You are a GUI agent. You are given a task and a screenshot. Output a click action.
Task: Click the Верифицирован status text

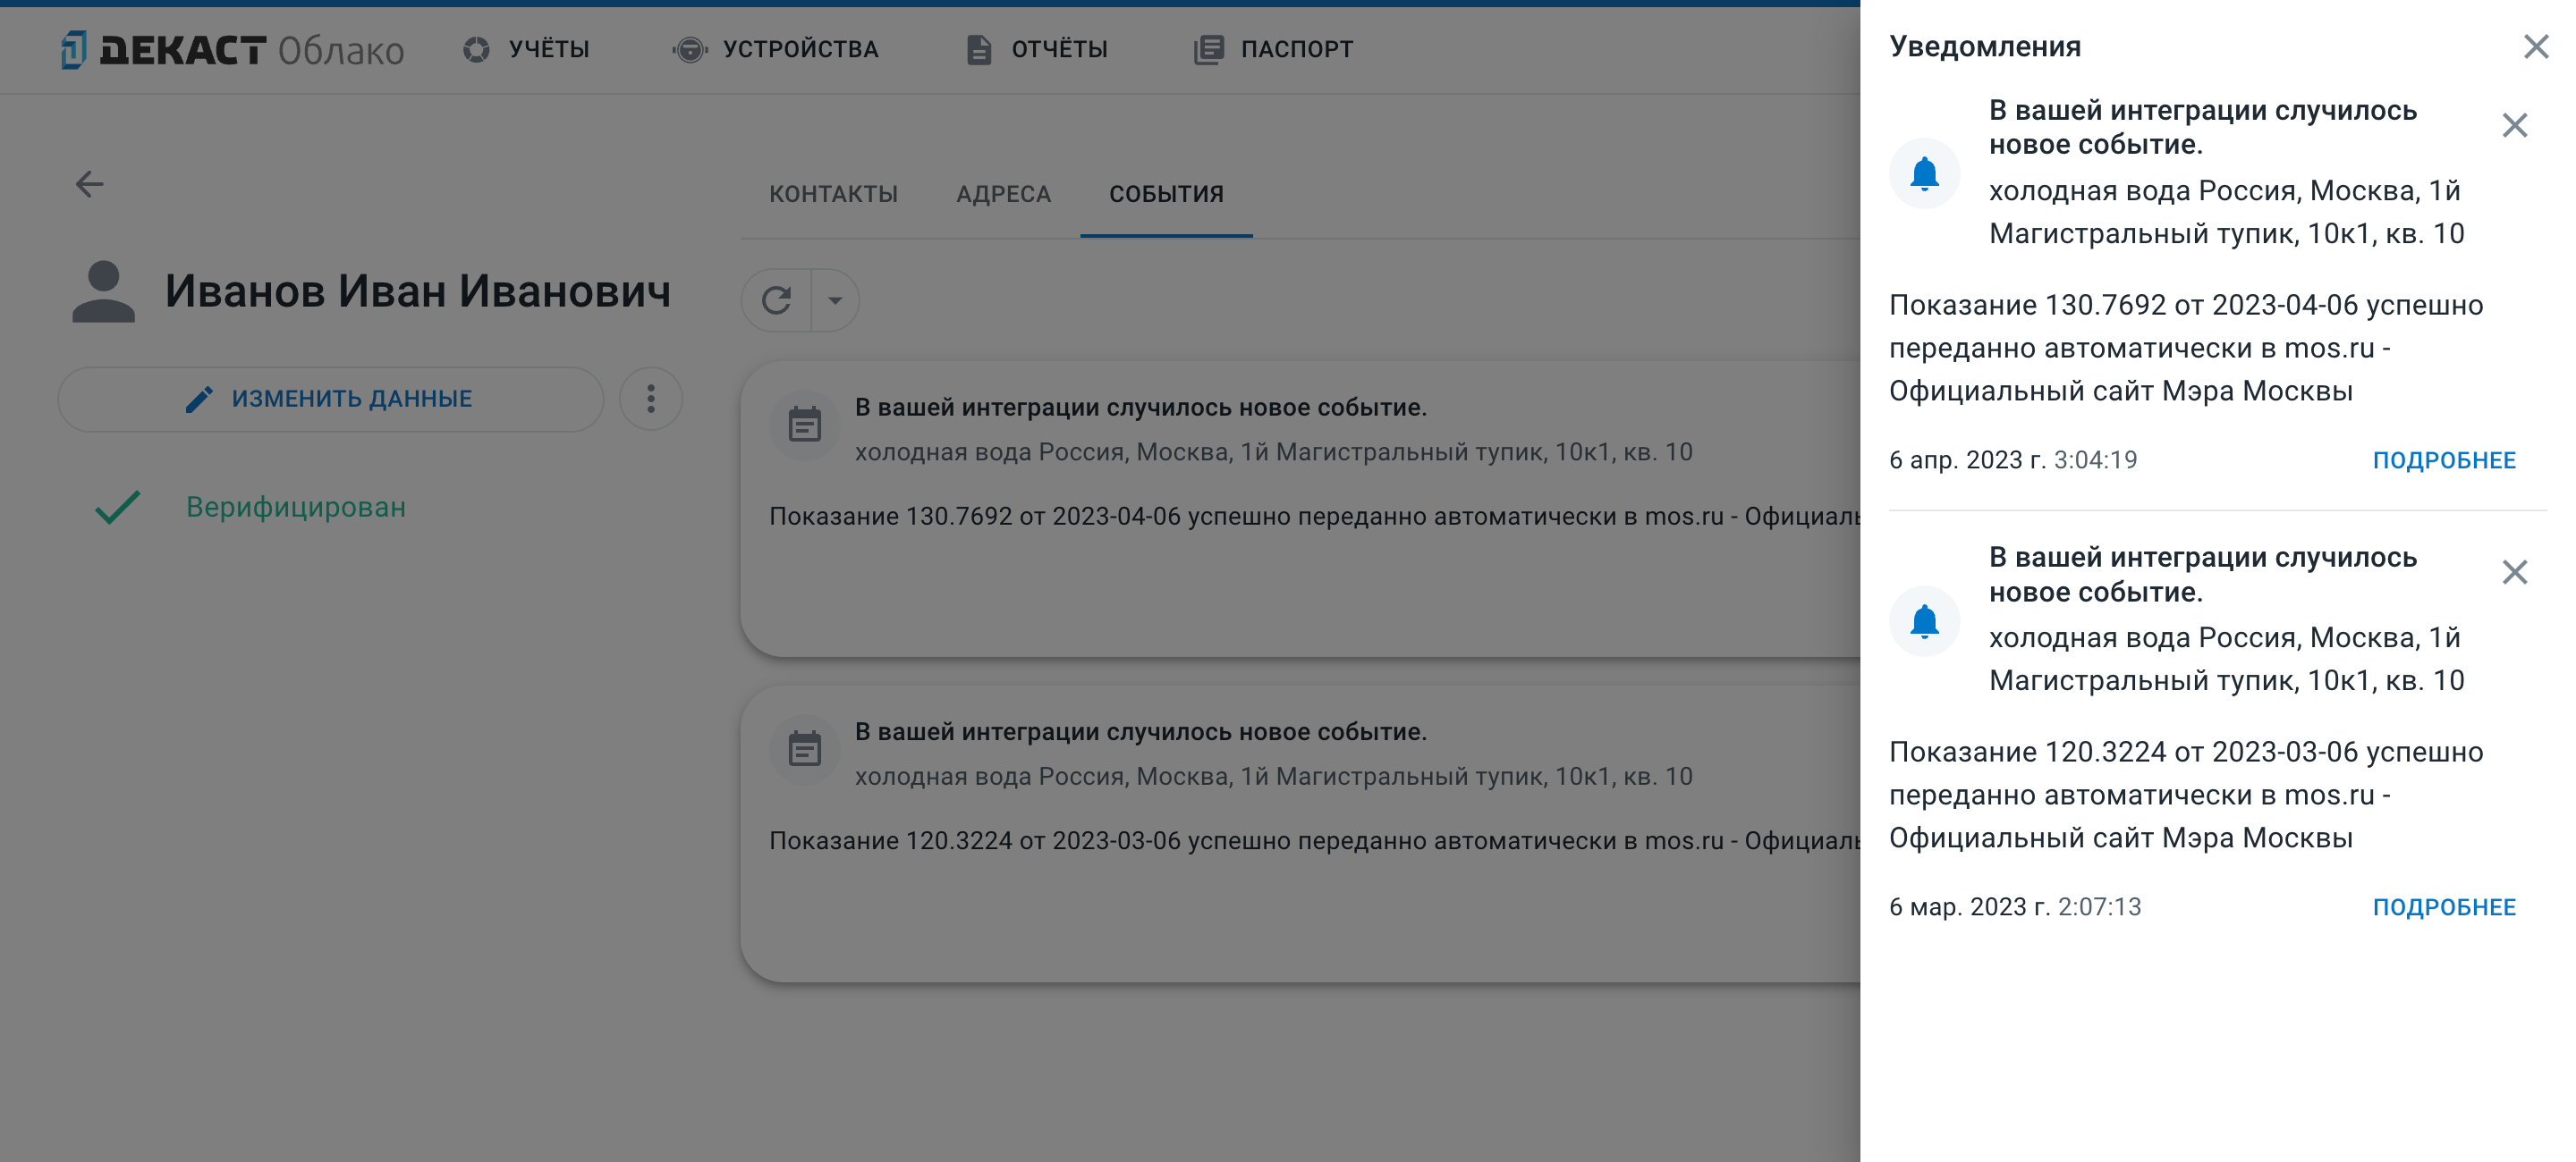tap(296, 508)
